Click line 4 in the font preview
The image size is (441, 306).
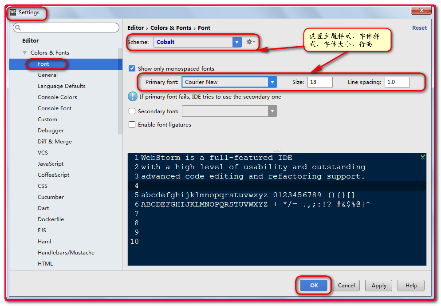tap(277, 186)
